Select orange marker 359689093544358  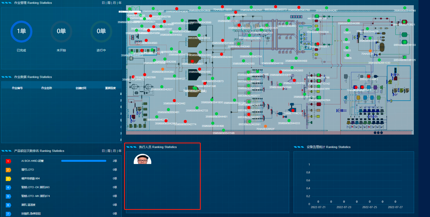click(x=163, y=69)
